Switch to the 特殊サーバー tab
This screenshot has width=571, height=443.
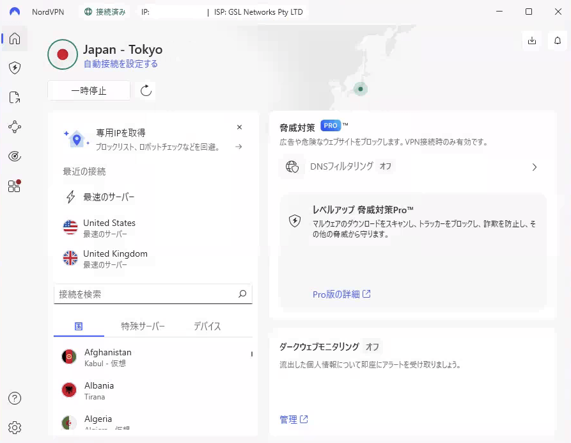tap(143, 326)
